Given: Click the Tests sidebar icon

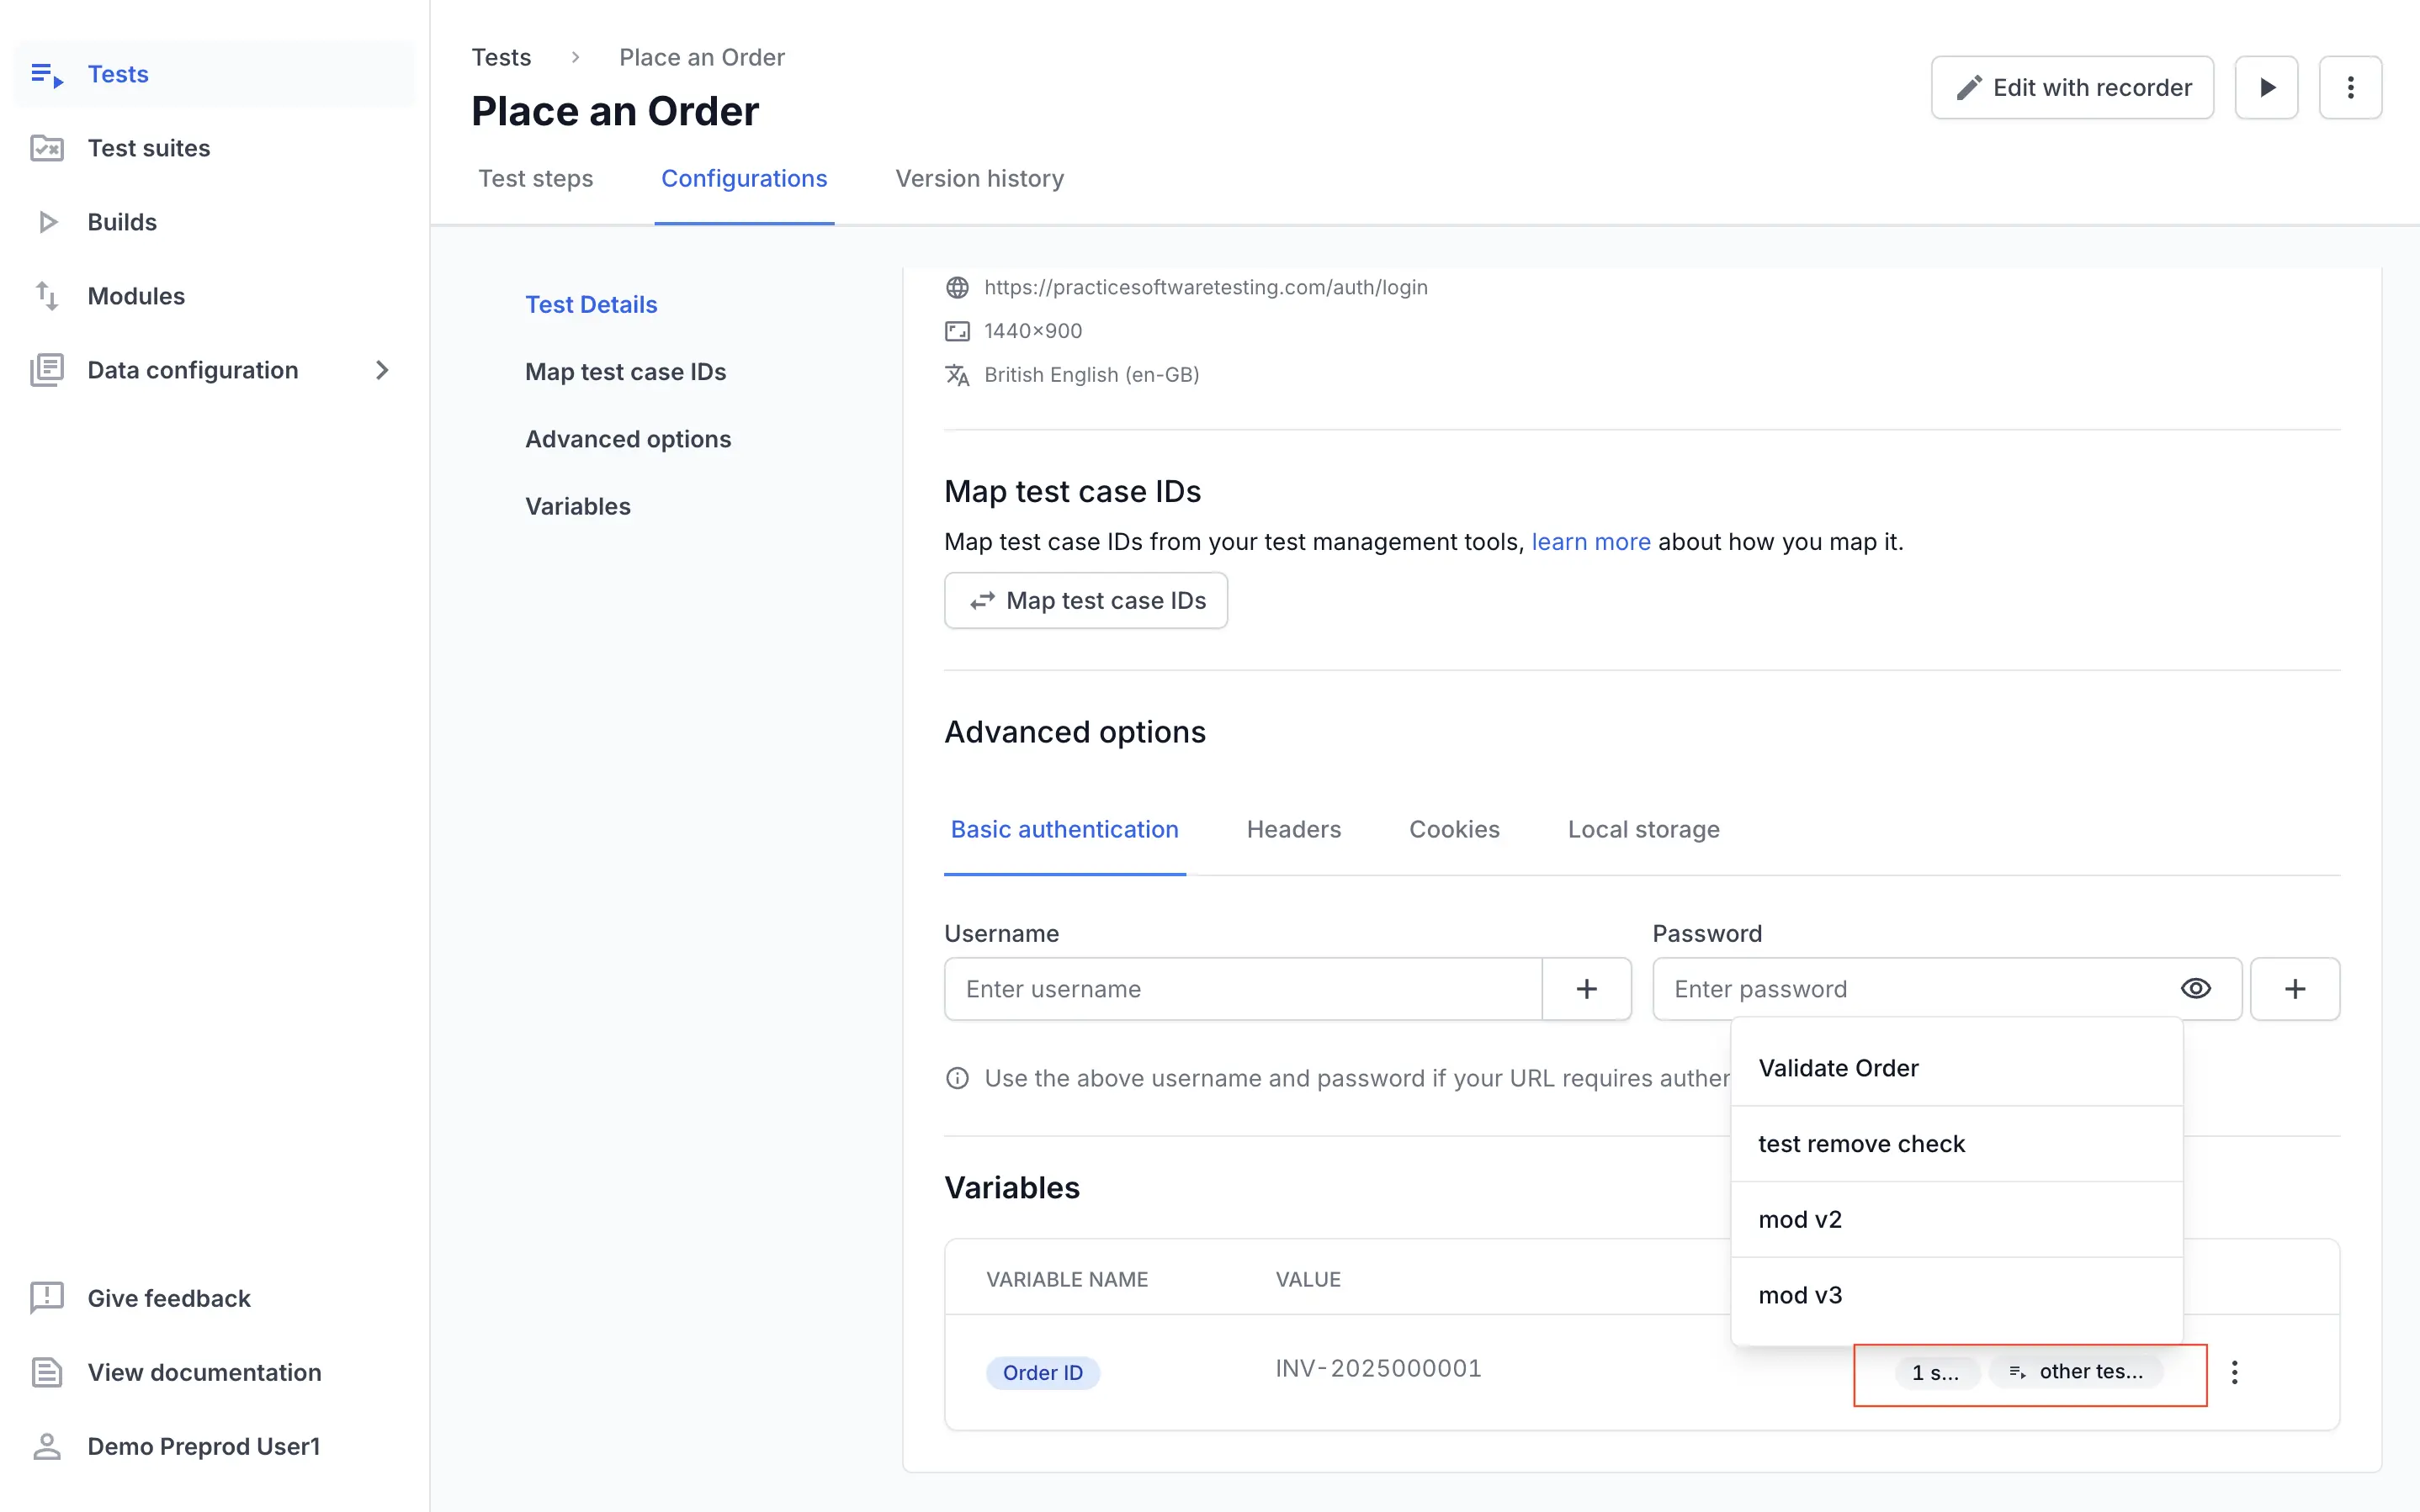Looking at the screenshot, I should (x=46, y=75).
